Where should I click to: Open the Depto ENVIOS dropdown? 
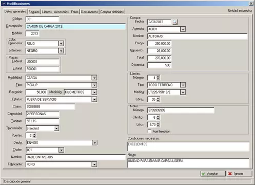coord(94,143)
